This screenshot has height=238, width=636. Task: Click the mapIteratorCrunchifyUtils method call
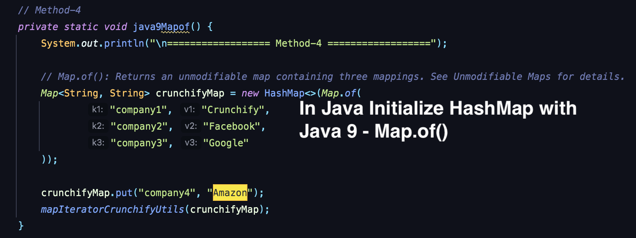click(x=113, y=210)
